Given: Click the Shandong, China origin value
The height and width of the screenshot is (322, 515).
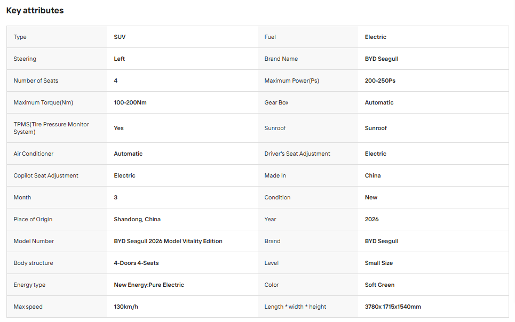Looking at the screenshot, I should pos(137,219).
